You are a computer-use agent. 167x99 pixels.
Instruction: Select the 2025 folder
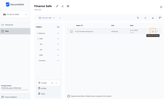[x=41, y=39]
